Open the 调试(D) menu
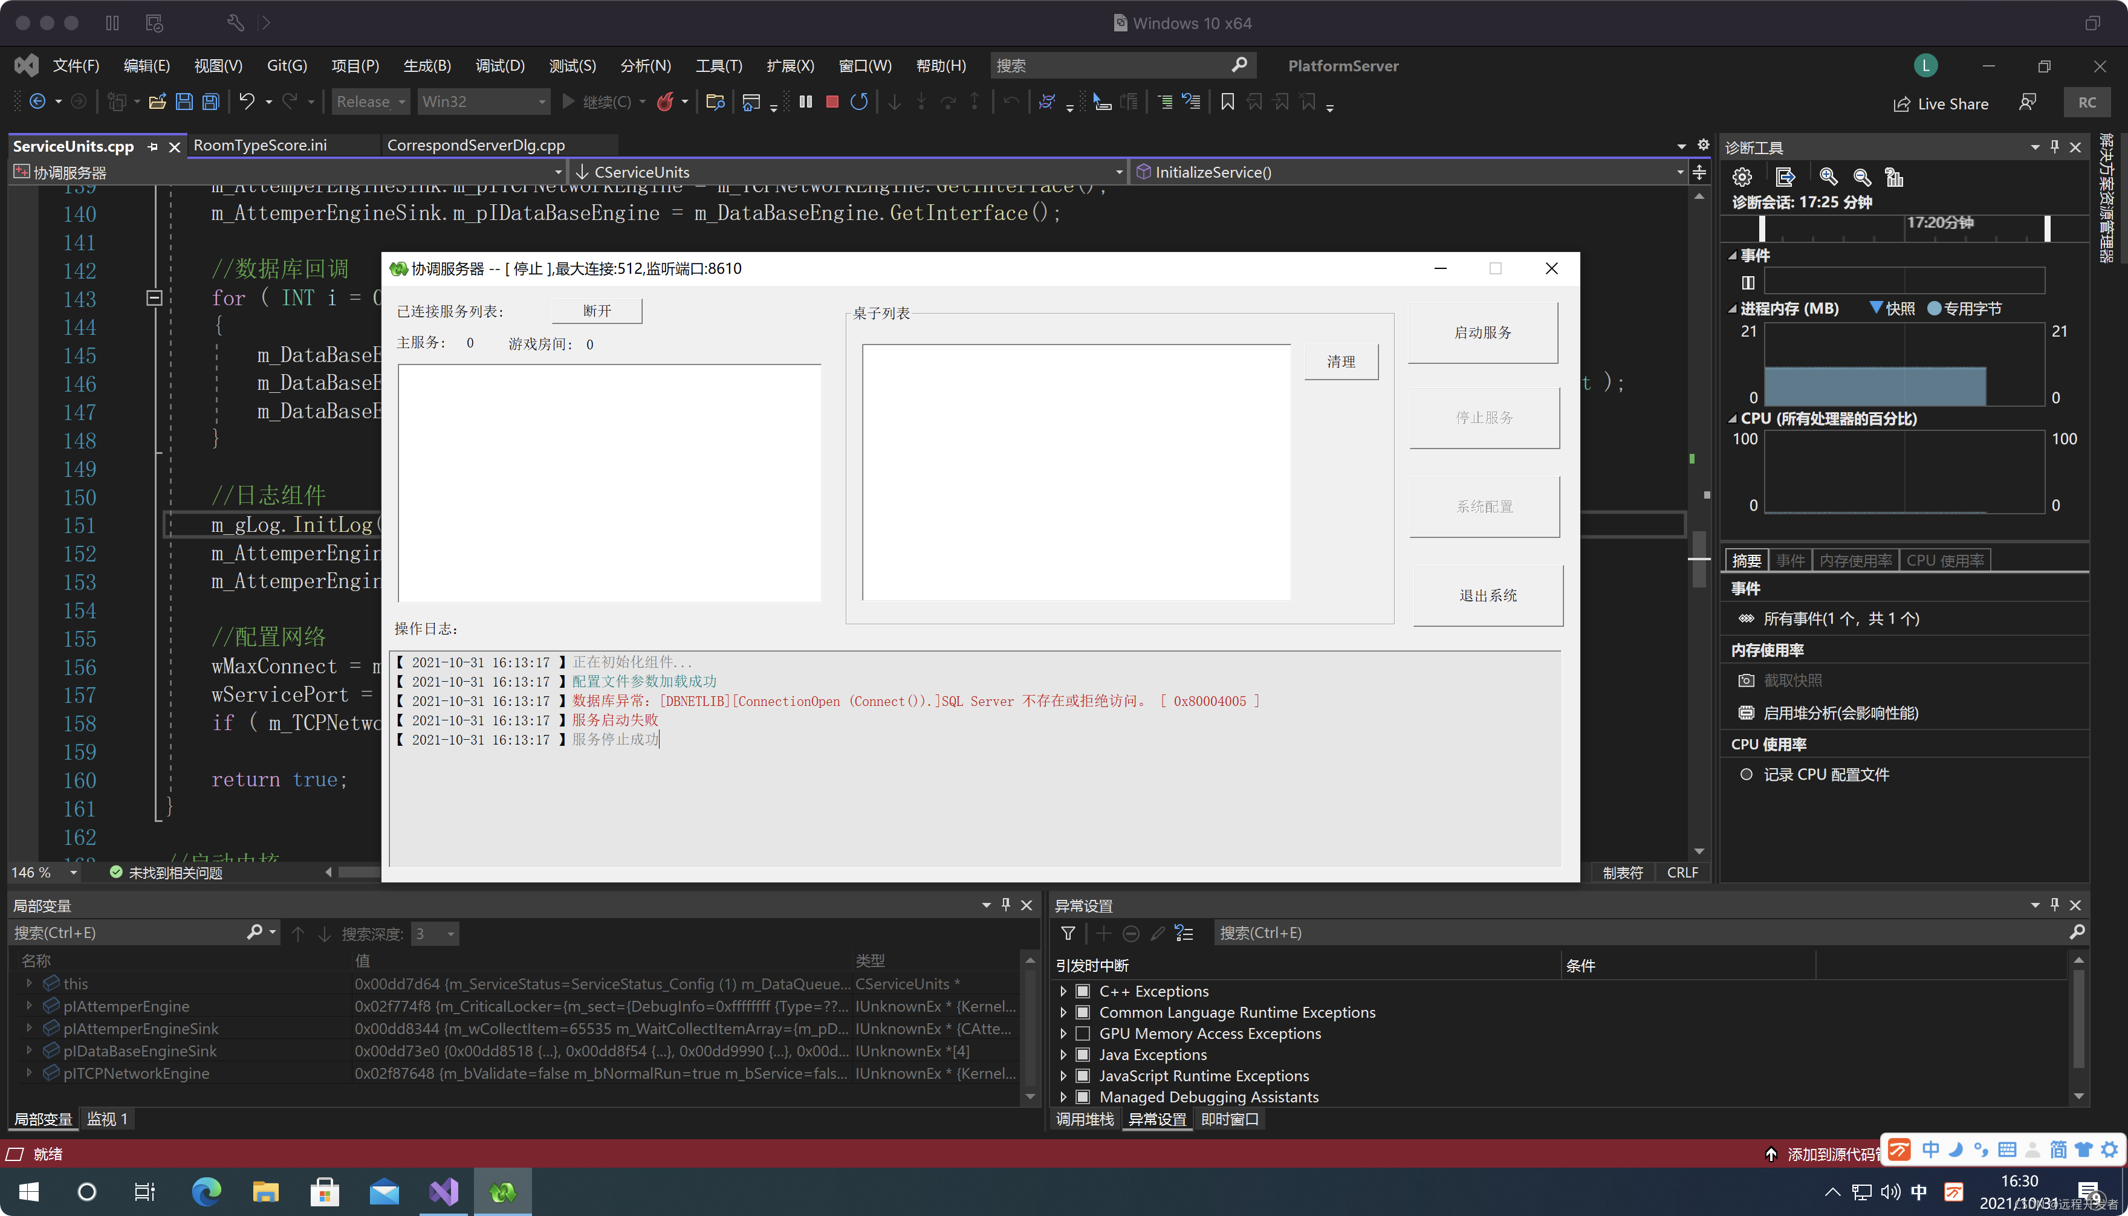The height and width of the screenshot is (1216, 2128). [499, 65]
